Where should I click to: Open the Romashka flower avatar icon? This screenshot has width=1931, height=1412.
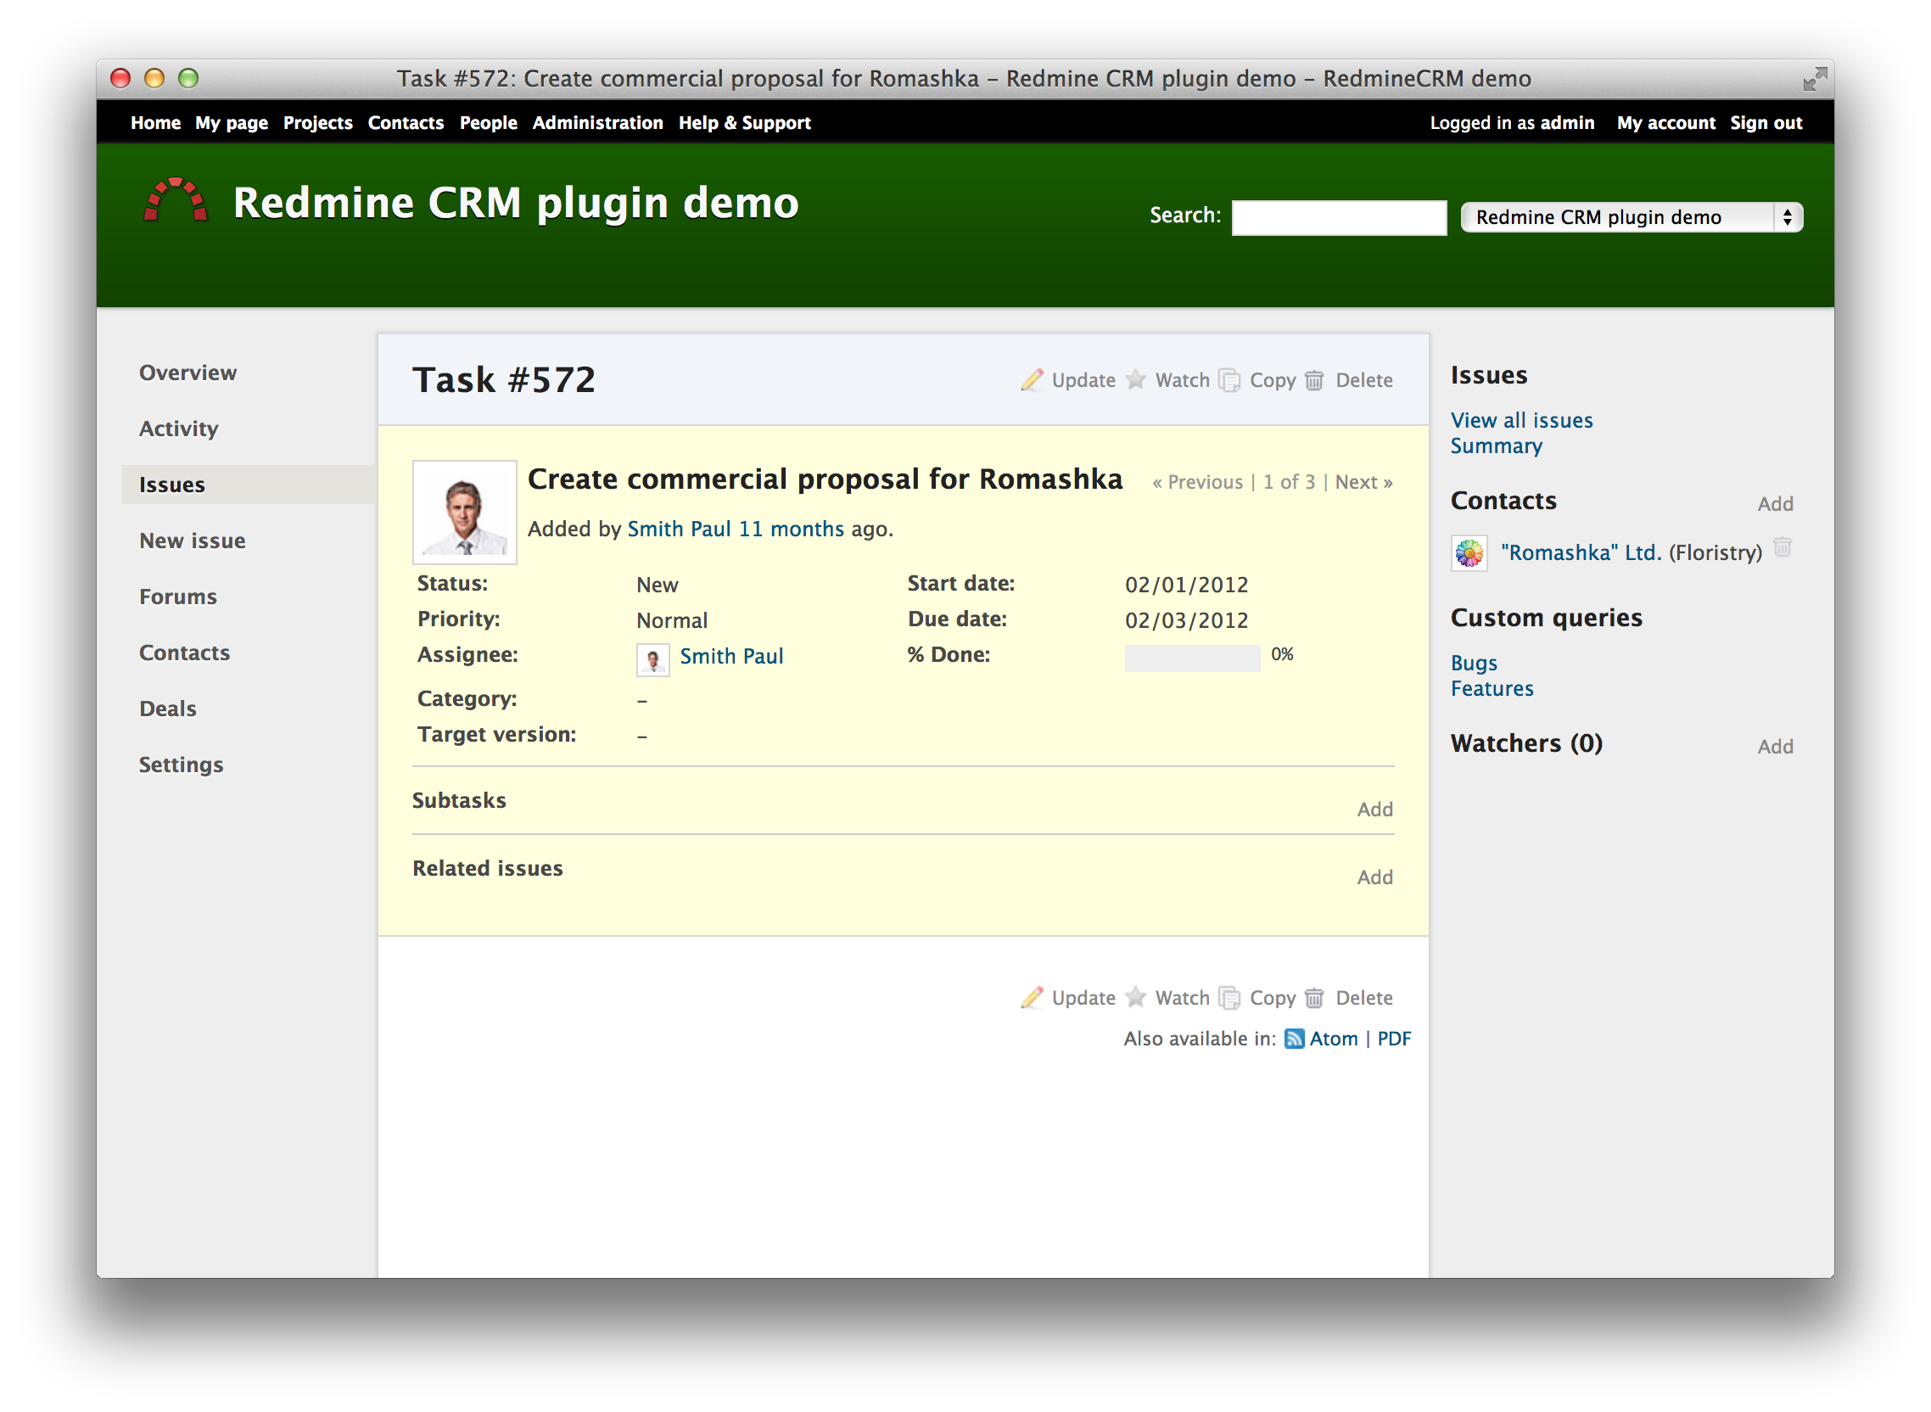click(x=1469, y=554)
